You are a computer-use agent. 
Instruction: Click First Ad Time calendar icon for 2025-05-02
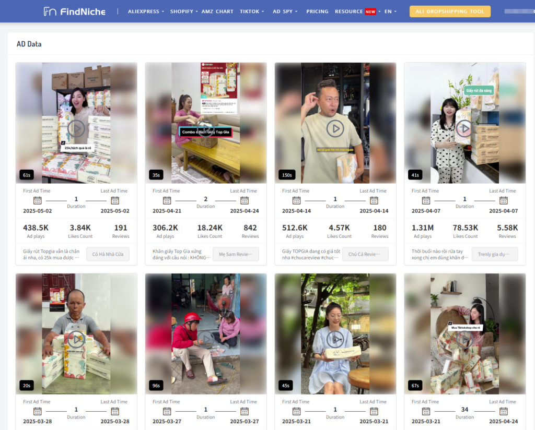38,200
